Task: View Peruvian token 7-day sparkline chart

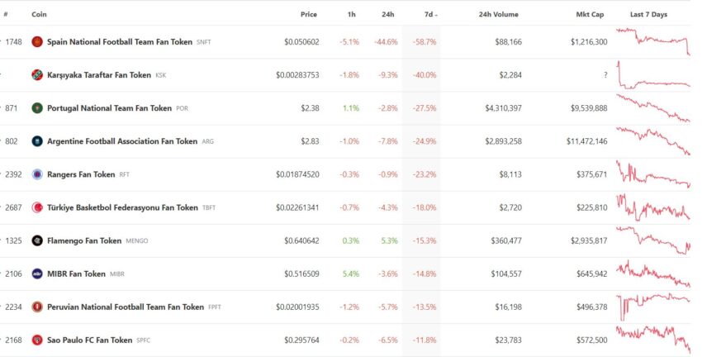Action: point(652,307)
